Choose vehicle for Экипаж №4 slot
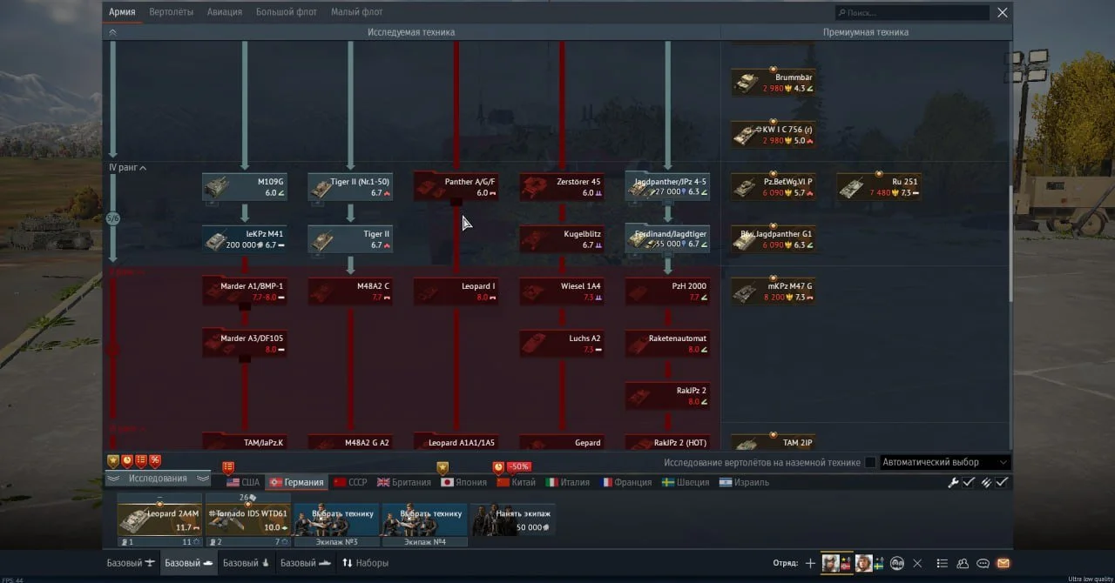The height and width of the screenshot is (583, 1115). tap(425, 519)
